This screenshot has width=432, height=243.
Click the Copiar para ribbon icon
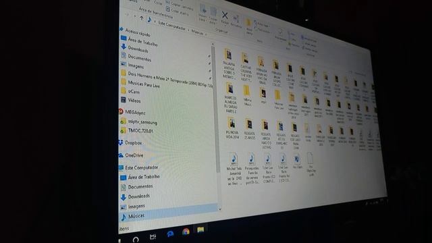(213, 12)
